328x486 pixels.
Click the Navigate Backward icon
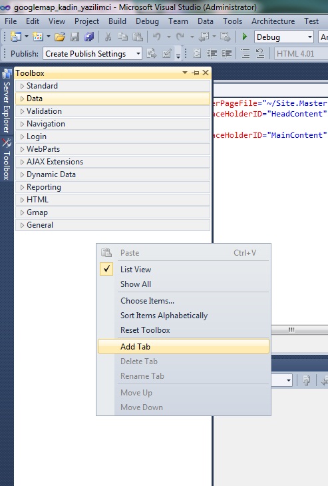coord(204,37)
